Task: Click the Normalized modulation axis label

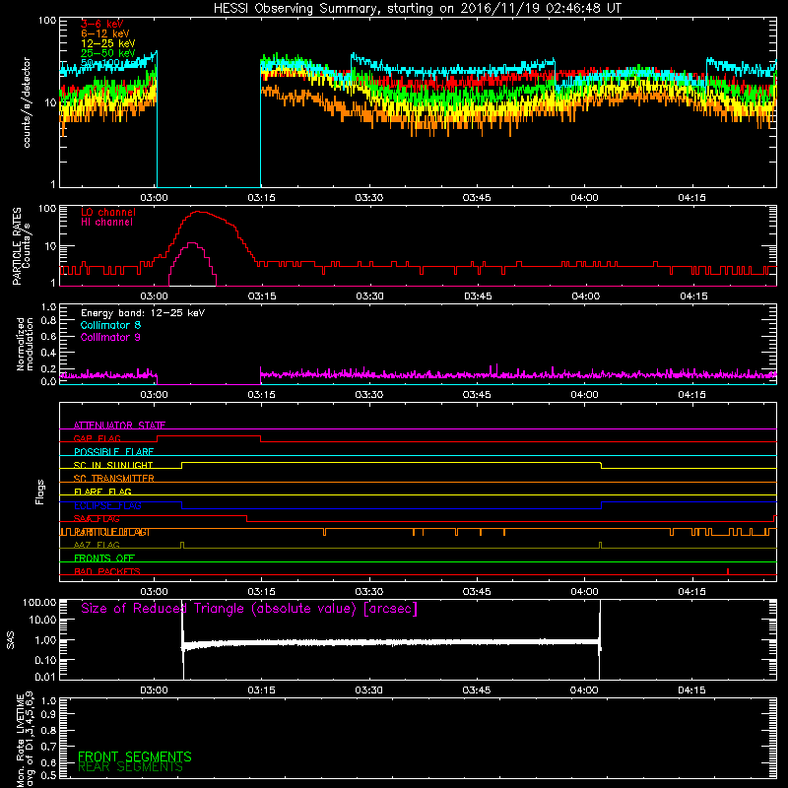Action: 25,344
